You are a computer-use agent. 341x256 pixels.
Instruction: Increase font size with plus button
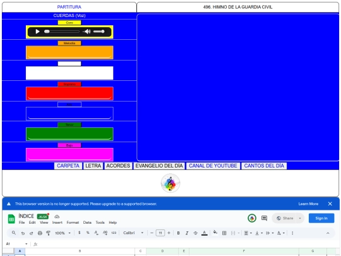(169, 233)
